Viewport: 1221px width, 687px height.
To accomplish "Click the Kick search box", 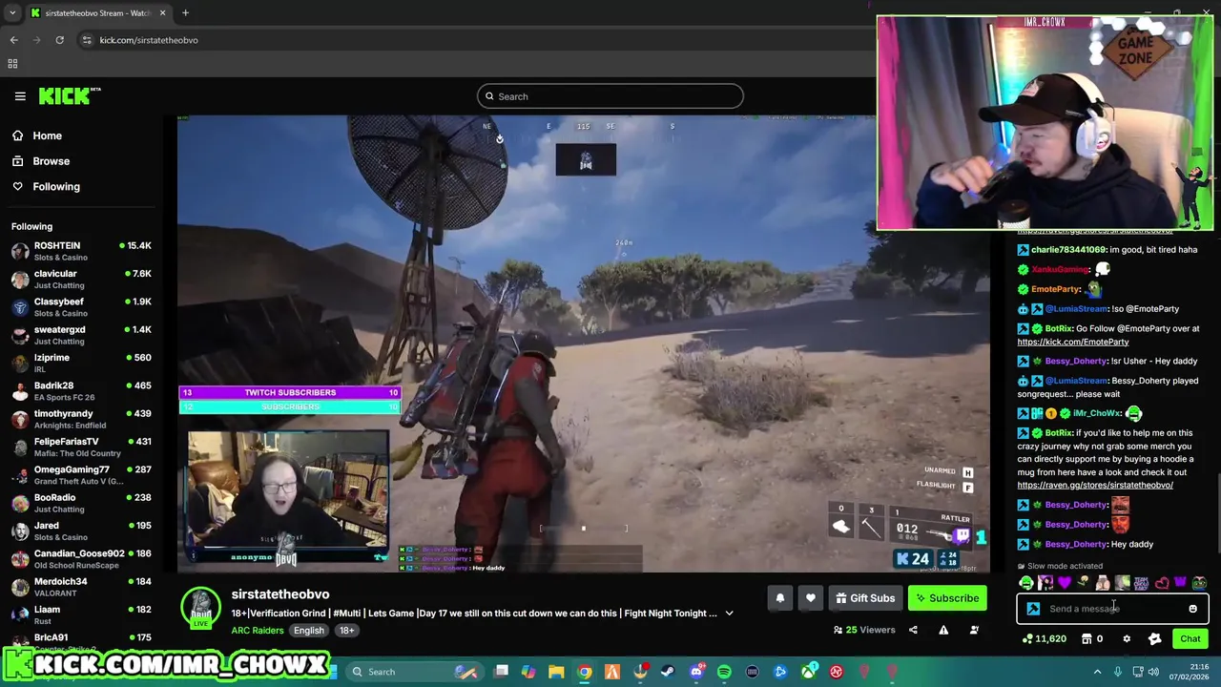I will (610, 96).
